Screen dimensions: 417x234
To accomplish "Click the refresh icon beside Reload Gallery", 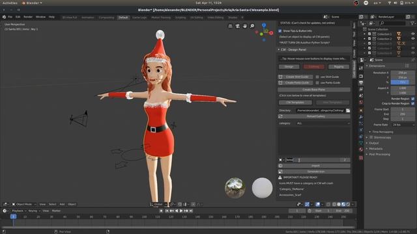I will (281, 116).
